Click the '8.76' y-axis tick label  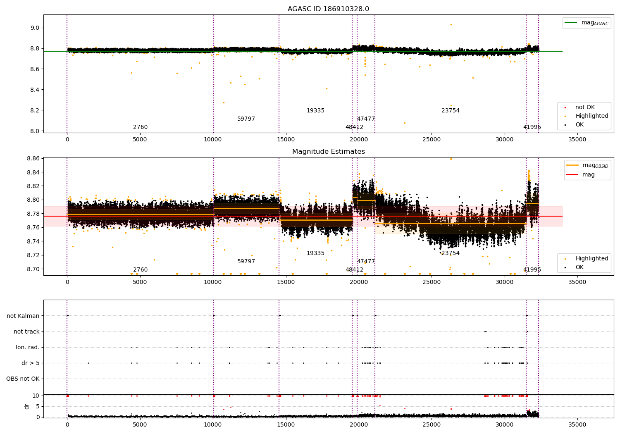pos(33,228)
